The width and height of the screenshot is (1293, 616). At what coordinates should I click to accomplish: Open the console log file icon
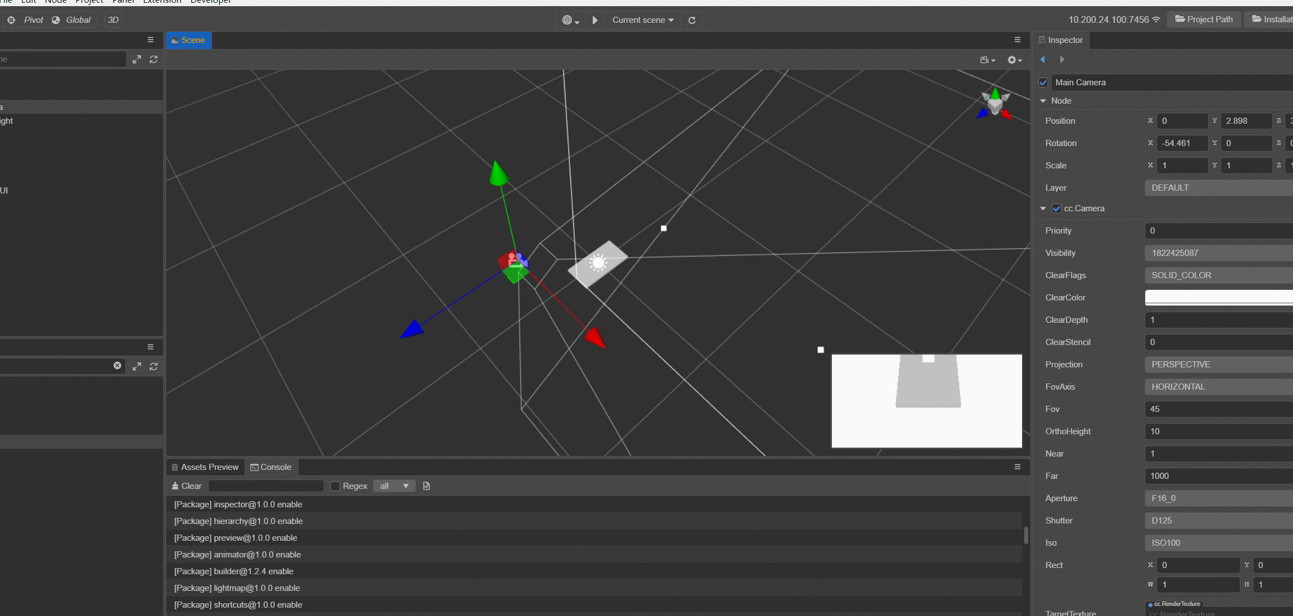point(427,486)
